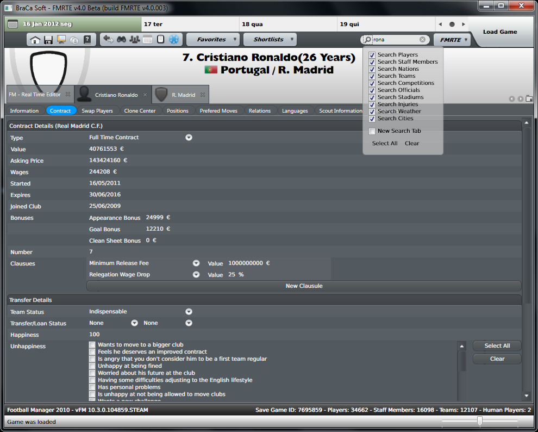Close the FM - Real Time Editor tab
The image size is (538, 432).
(x=68, y=94)
